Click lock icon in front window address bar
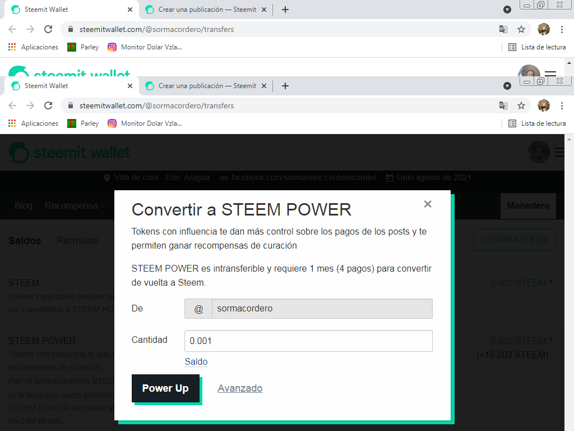Viewport: 574px width, 431px height. [x=71, y=106]
